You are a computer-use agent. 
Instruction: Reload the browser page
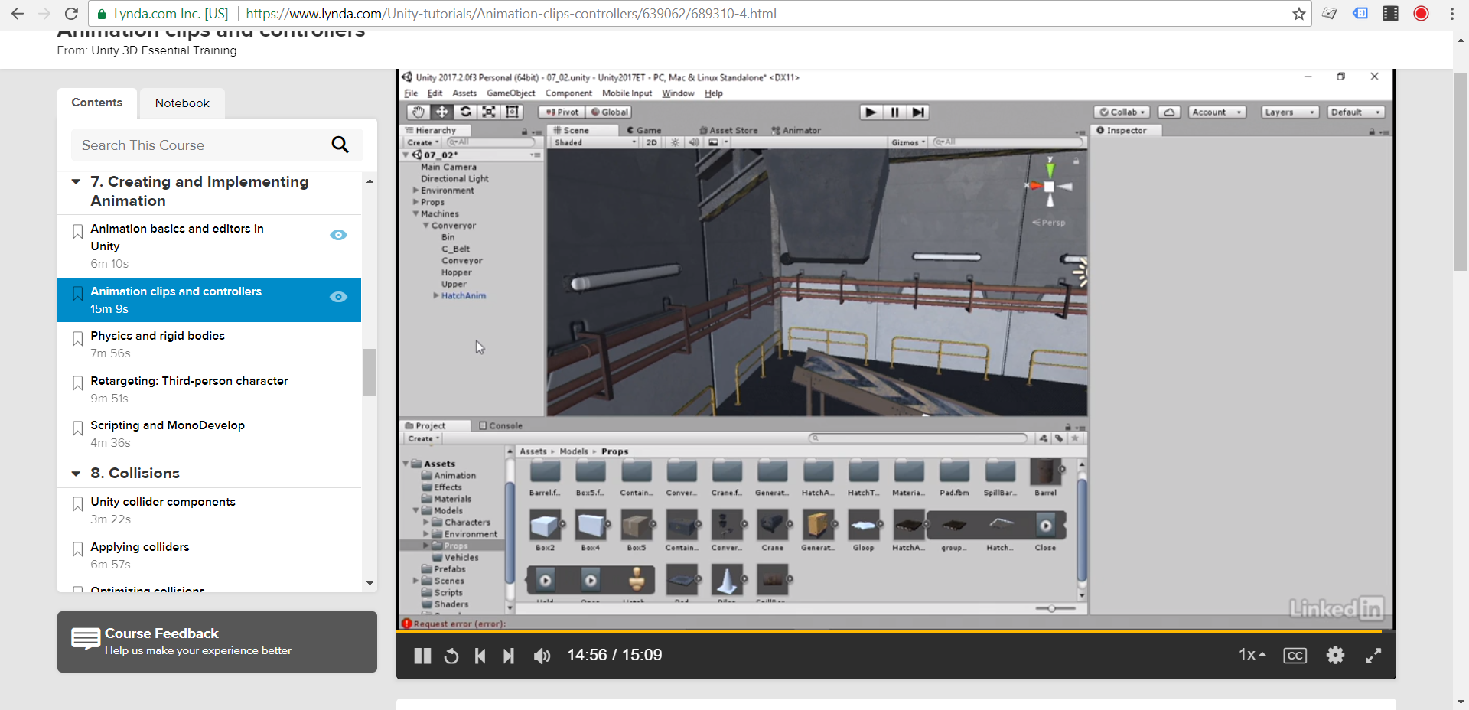click(x=71, y=14)
